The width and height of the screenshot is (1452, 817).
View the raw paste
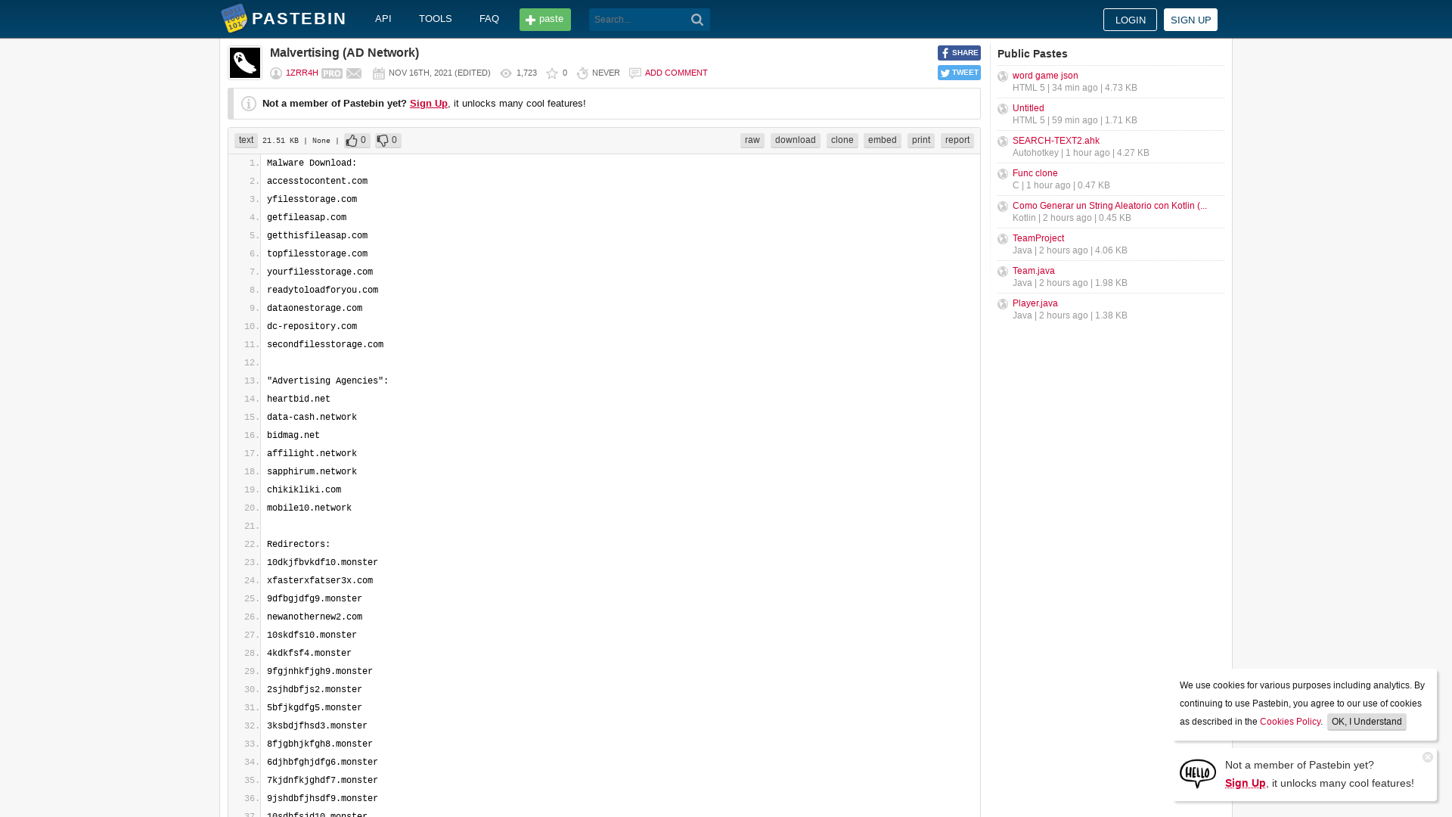point(752,141)
